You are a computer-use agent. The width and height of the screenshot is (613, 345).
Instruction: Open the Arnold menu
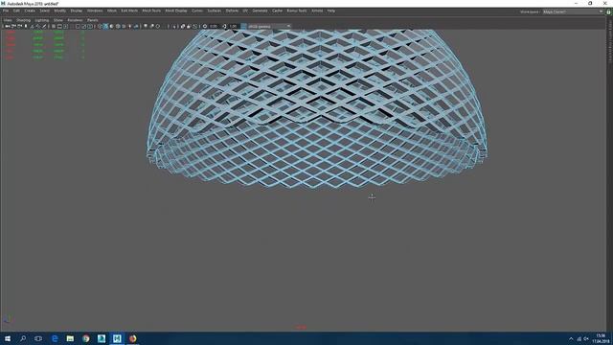317,11
